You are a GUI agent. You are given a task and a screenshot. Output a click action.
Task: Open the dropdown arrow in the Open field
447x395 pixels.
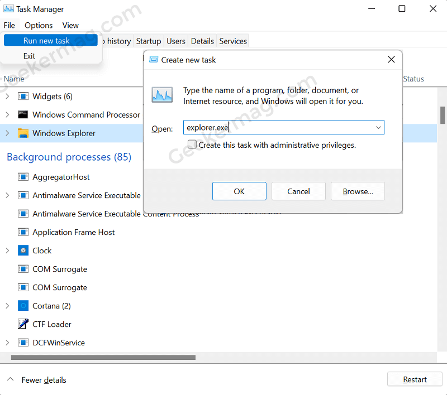pos(378,128)
